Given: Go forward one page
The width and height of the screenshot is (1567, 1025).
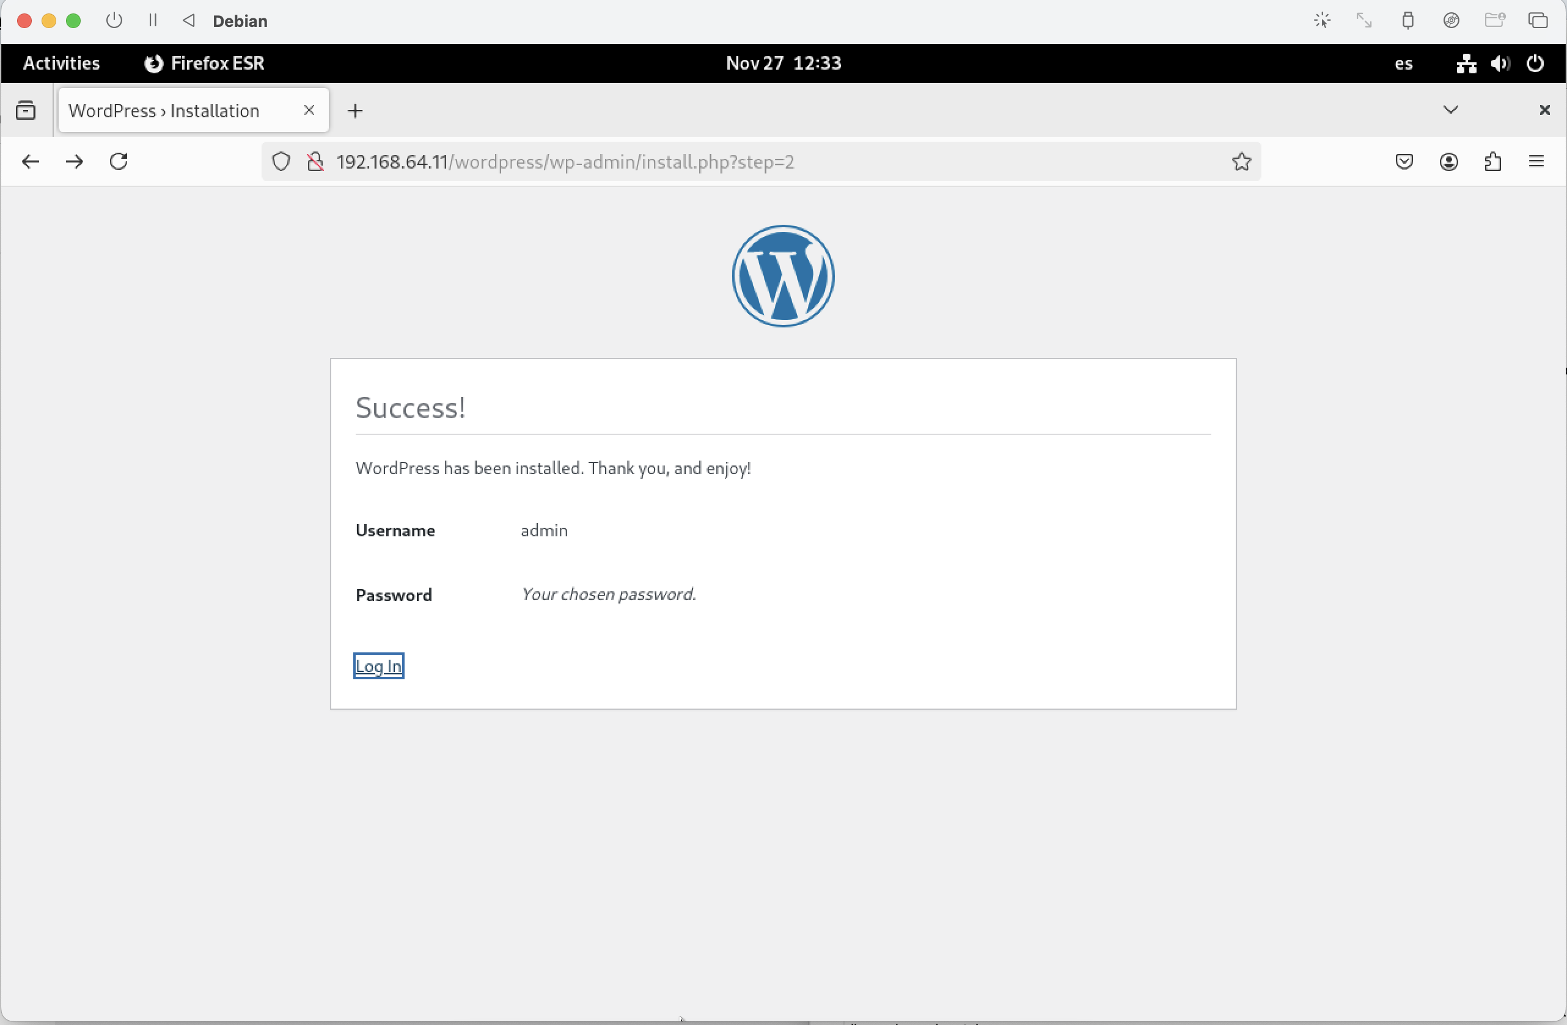Looking at the screenshot, I should click(x=75, y=162).
